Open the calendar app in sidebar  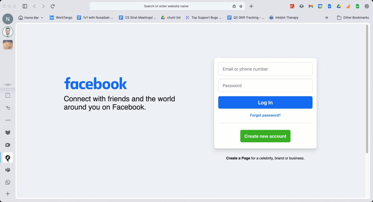coord(8,96)
